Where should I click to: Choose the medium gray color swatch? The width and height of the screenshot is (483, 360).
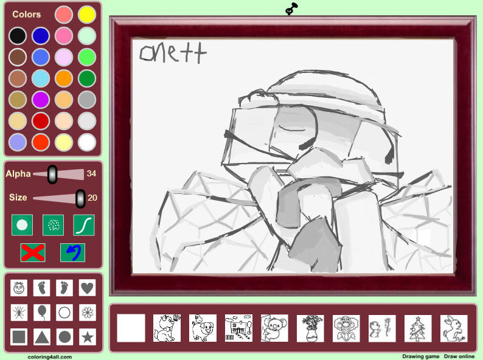(x=87, y=100)
